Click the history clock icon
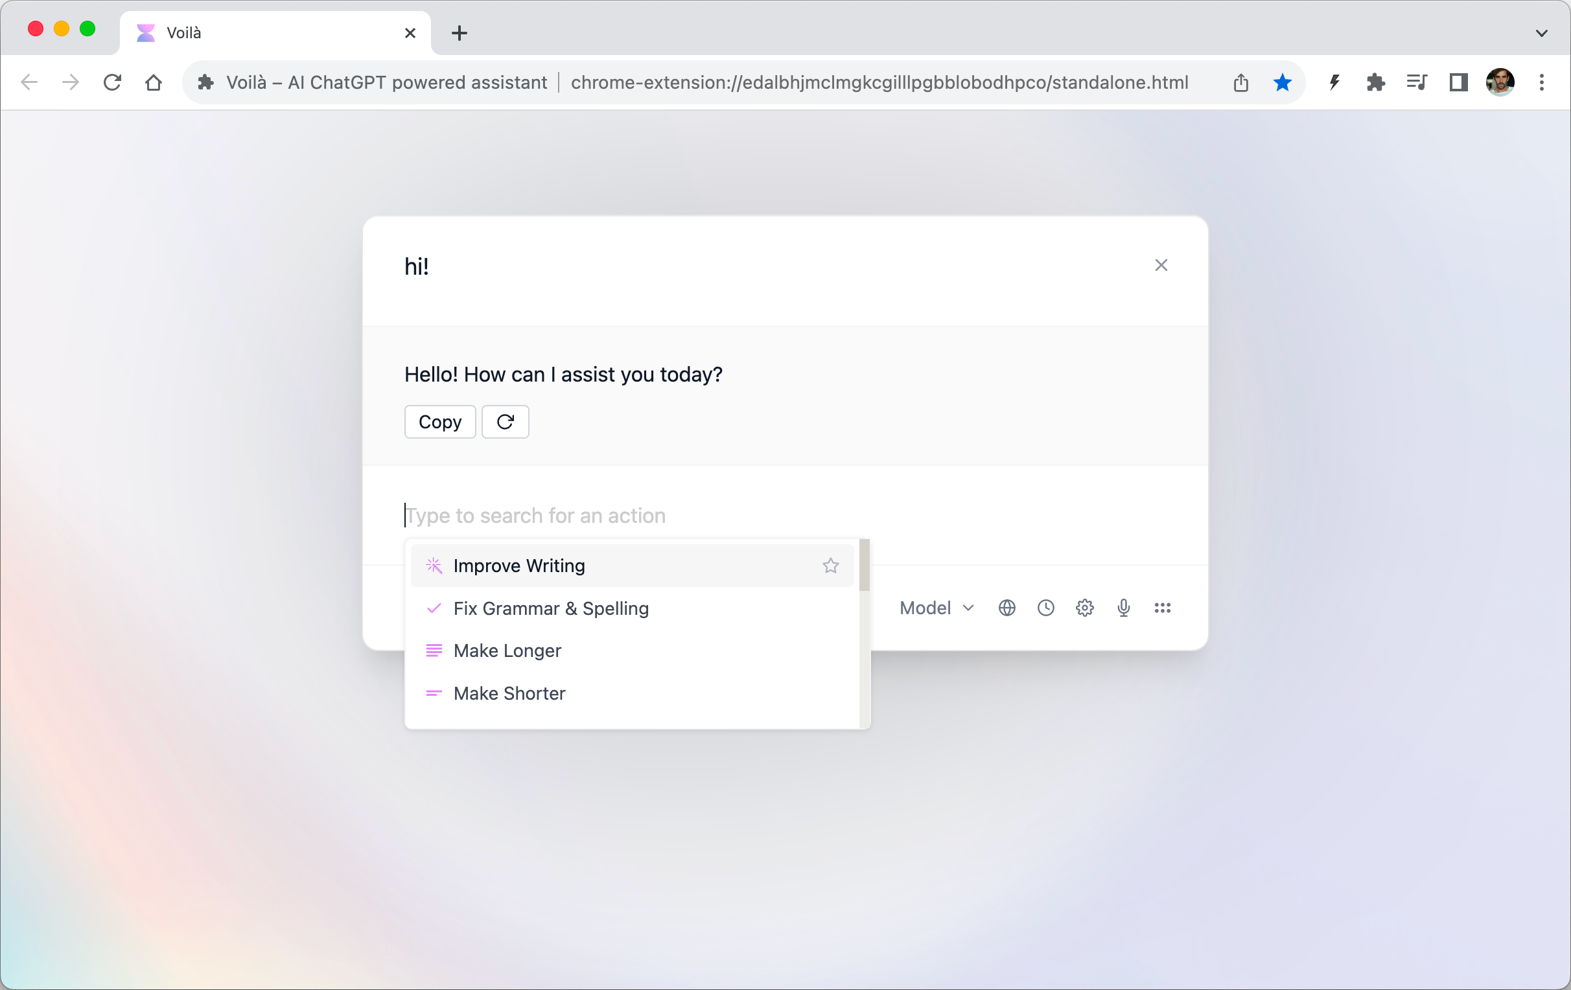Viewport: 1571px width, 990px height. [1045, 608]
